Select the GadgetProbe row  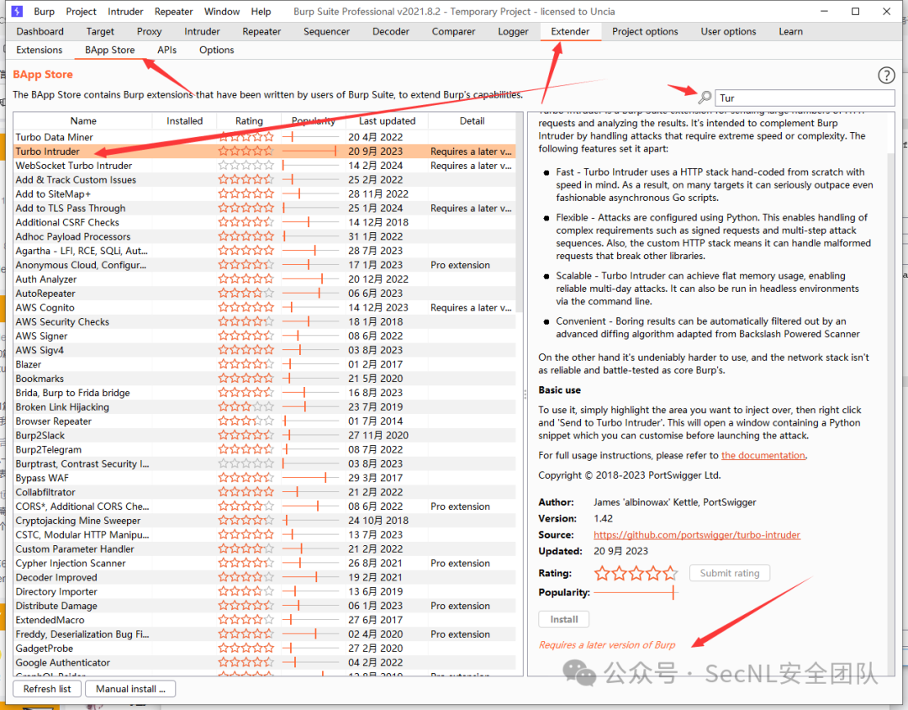click(x=265, y=648)
